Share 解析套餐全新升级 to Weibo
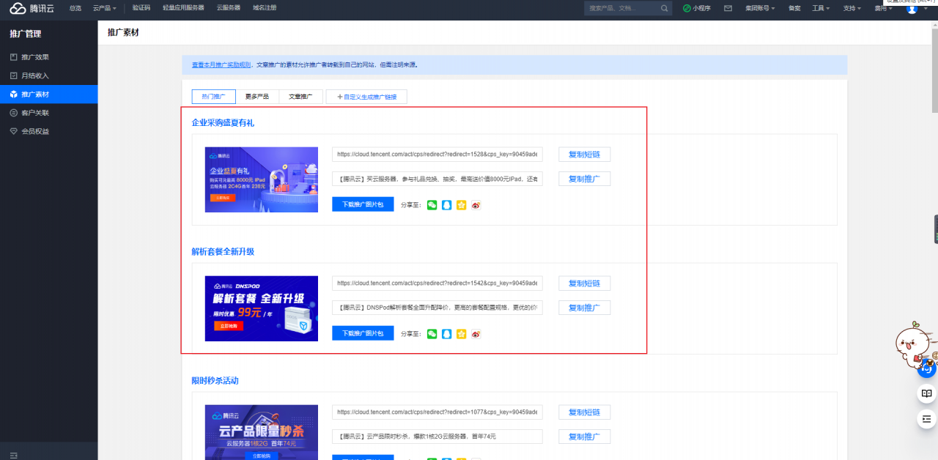The height and width of the screenshot is (460, 938). 476,334
